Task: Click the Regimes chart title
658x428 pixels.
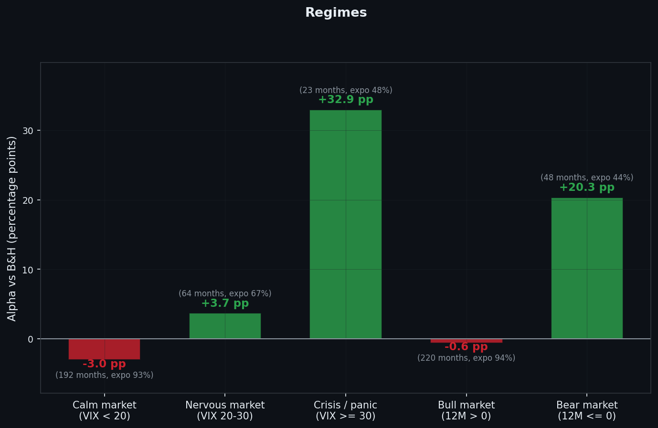Action: coord(336,13)
